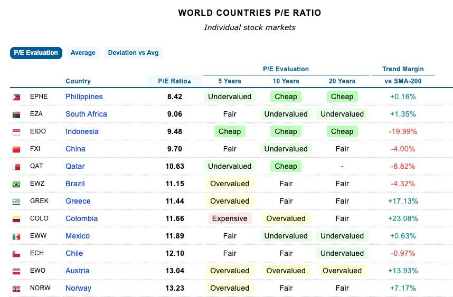Sort by the Country column header
The height and width of the screenshot is (297, 453).
[x=78, y=81]
